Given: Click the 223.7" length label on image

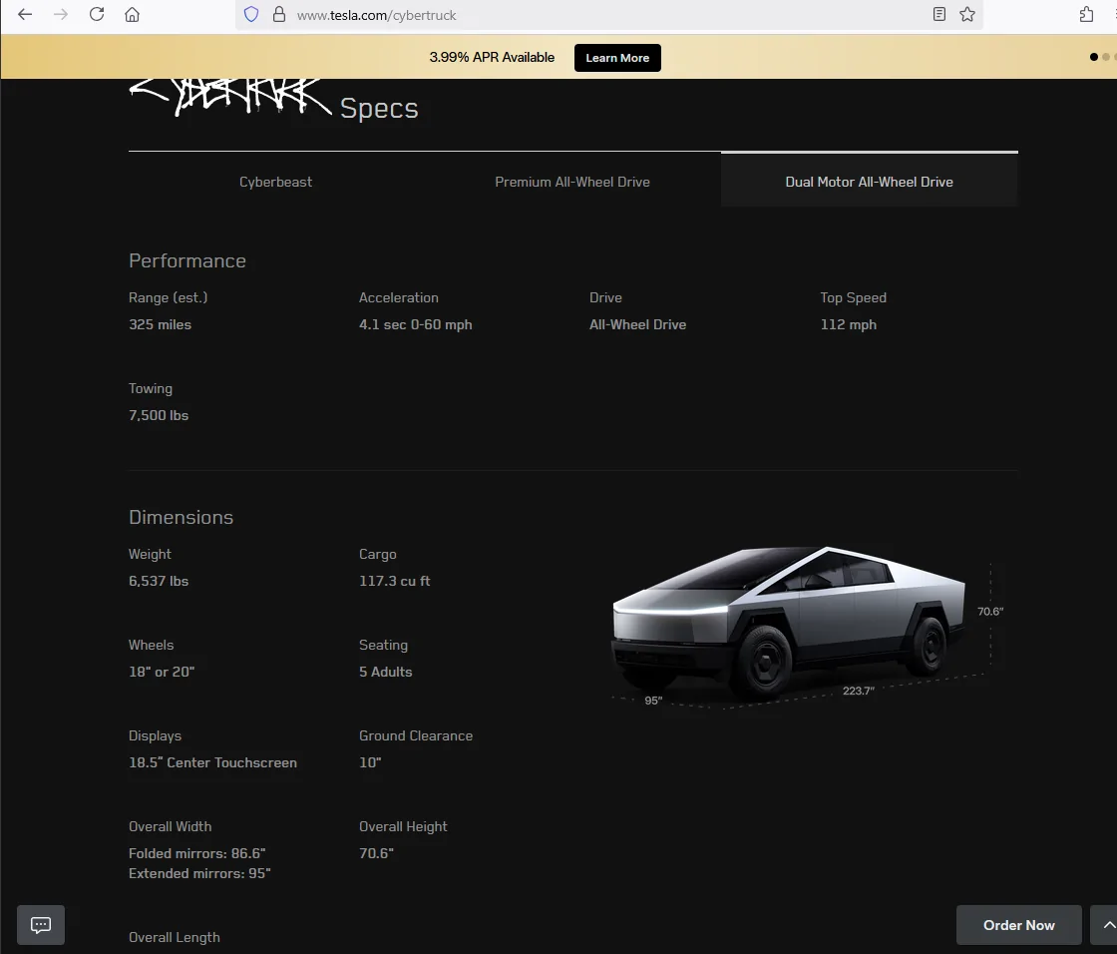Looking at the screenshot, I should click(x=859, y=691).
